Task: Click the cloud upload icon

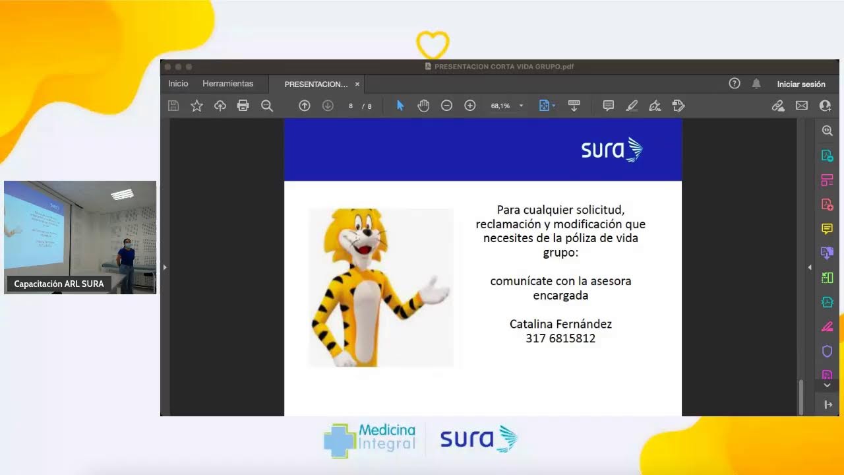Action: pos(220,106)
